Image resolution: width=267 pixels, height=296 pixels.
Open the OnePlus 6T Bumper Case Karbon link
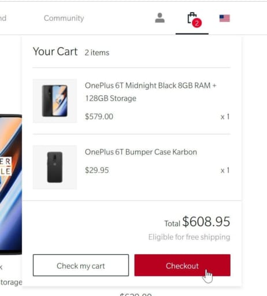point(141,152)
